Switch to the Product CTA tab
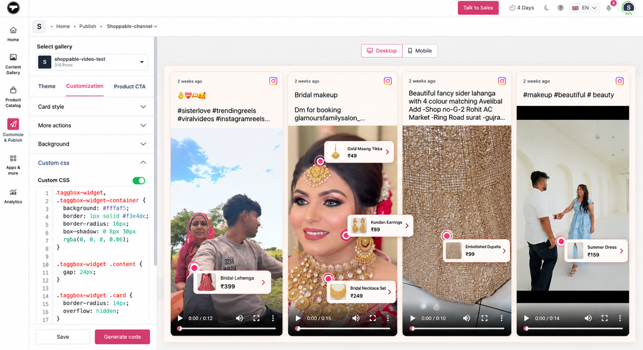 (129, 87)
